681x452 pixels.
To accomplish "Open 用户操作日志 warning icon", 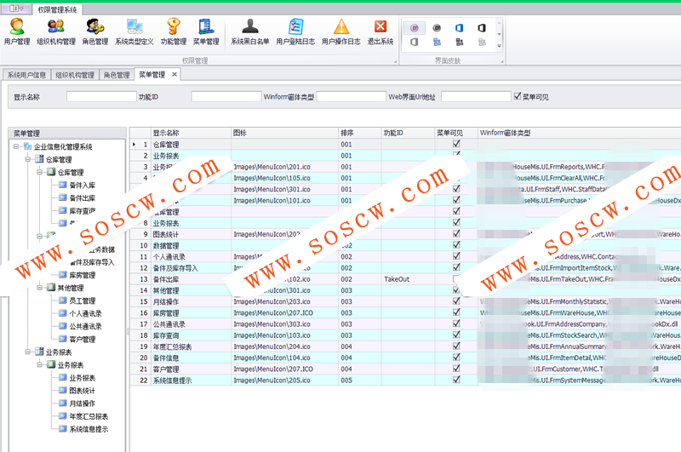I will click(341, 31).
